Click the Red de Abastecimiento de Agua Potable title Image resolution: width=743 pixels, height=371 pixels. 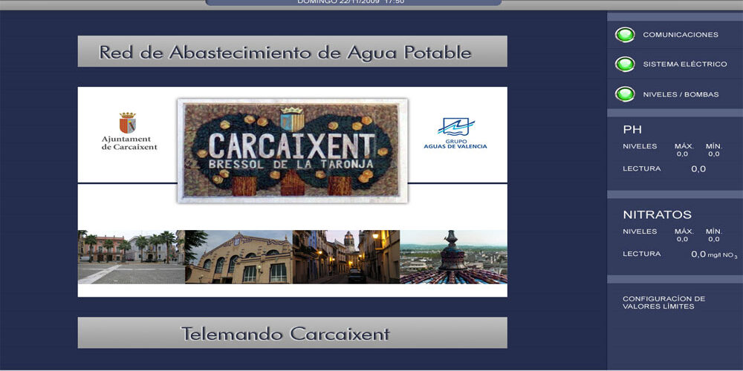(292, 52)
